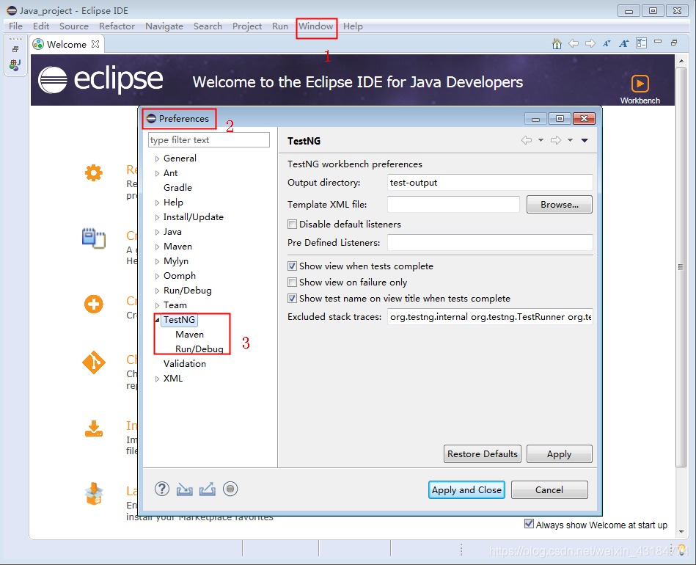Uncheck Show view when tests complete
696x565 pixels.
pos(292,266)
